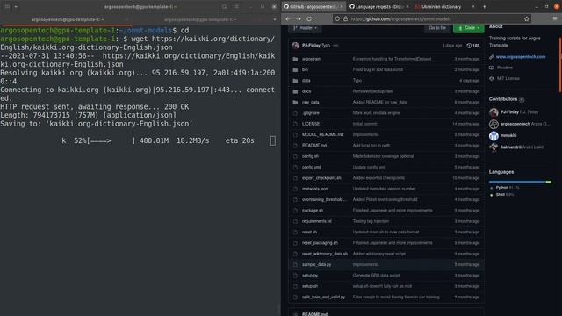The height and width of the screenshot is (316, 562).
Task: Open split_train_and_valid.py file
Action: [323, 297]
